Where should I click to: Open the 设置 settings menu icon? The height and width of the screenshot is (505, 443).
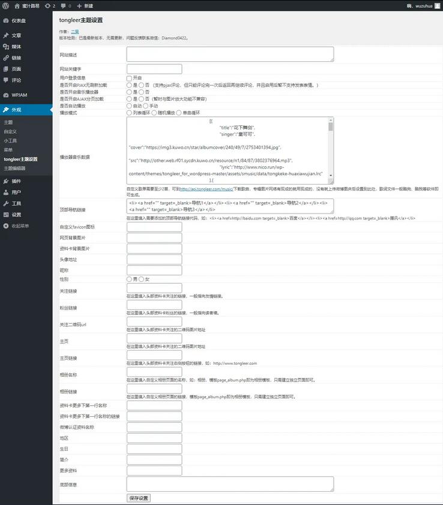pos(6,215)
